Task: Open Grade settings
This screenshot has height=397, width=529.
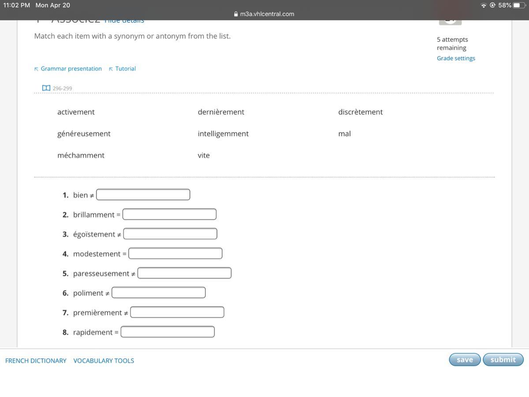Action: pos(456,58)
